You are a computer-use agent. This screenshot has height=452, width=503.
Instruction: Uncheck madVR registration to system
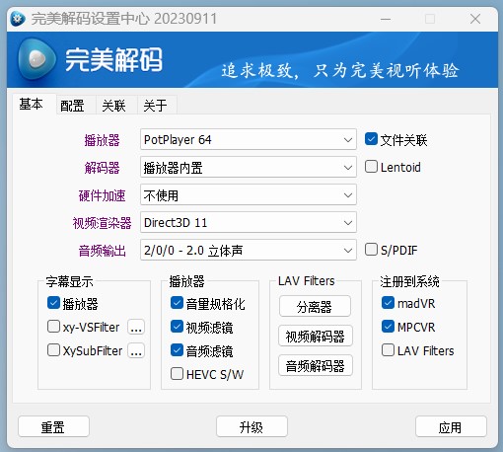click(388, 303)
